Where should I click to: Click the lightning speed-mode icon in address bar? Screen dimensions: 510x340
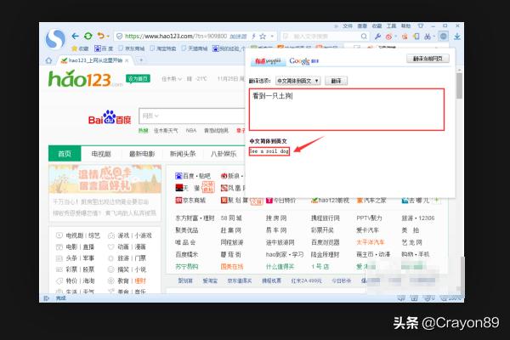coord(253,36)
